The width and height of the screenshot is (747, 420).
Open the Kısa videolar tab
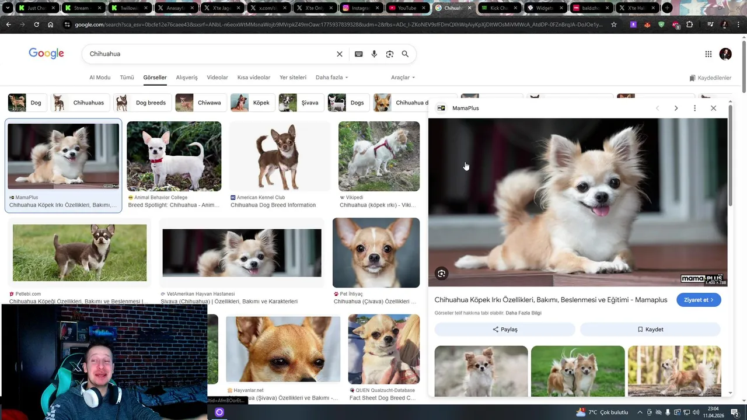pos(254,78)
